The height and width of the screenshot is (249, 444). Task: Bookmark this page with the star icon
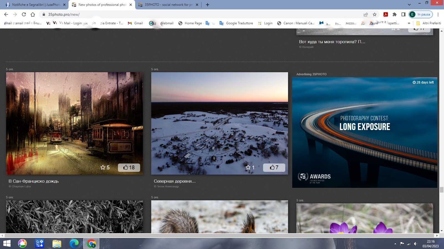pos(375,14)
